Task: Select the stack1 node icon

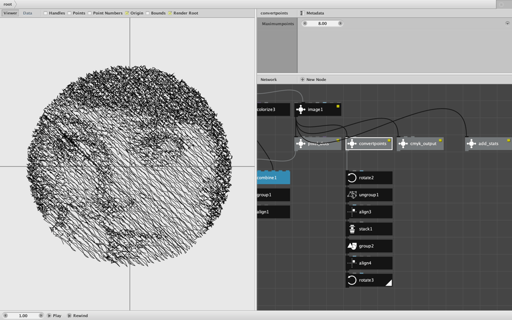Action: click(352, 229)
